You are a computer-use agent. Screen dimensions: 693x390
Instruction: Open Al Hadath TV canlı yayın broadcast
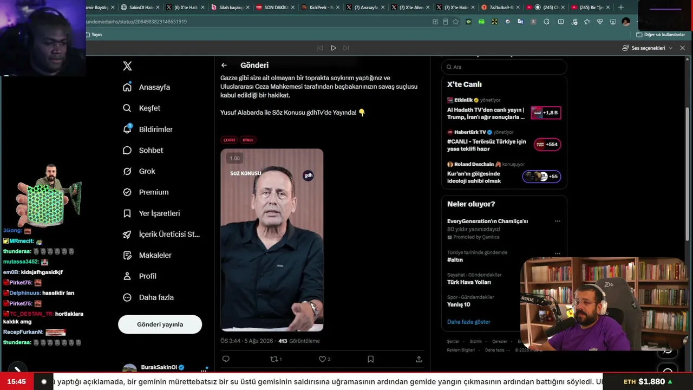[504, 109]
